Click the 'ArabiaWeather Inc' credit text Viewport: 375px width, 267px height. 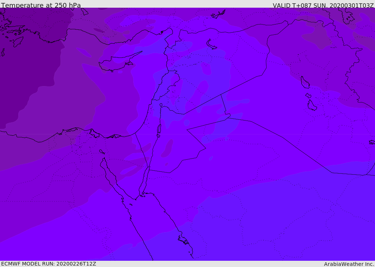(x=349, y=264)
